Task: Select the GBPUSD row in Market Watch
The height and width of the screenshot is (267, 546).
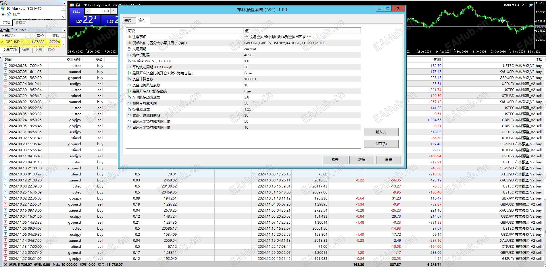Action: 31,42
